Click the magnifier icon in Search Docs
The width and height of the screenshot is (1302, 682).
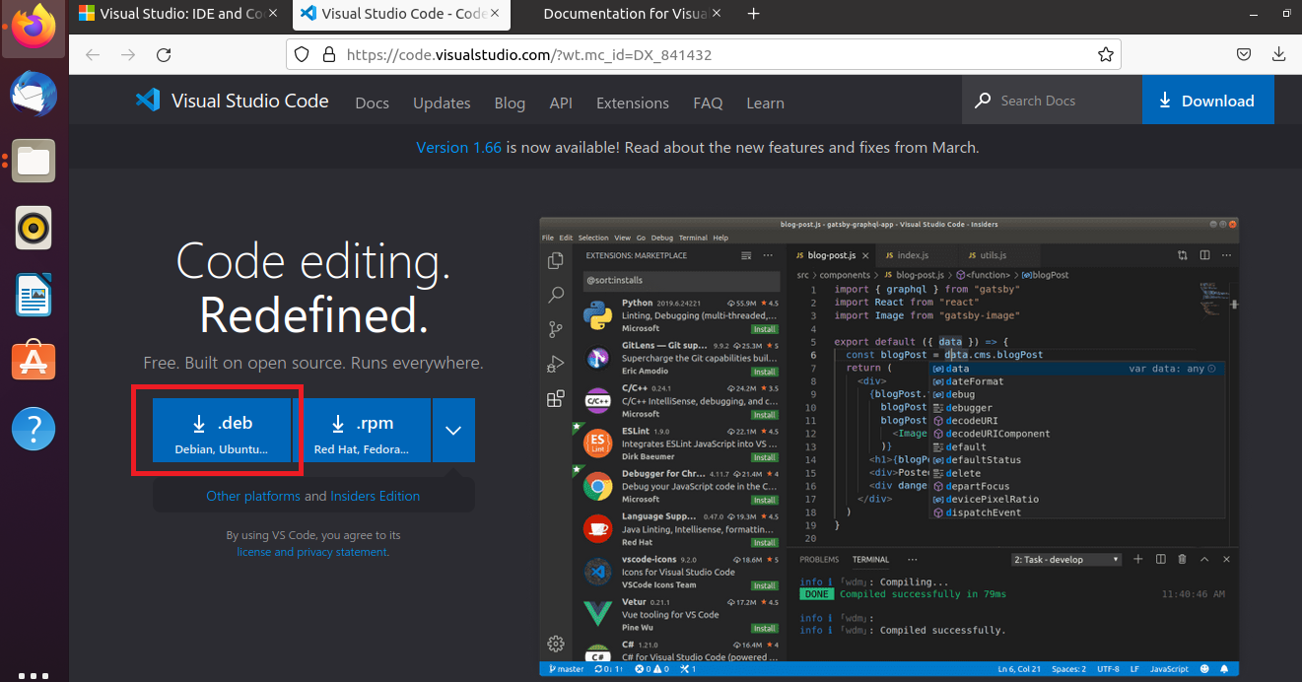click(983, 101)
